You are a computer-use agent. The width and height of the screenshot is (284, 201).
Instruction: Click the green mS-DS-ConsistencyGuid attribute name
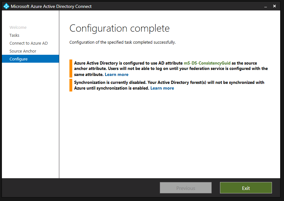click(x=207, y=63)
